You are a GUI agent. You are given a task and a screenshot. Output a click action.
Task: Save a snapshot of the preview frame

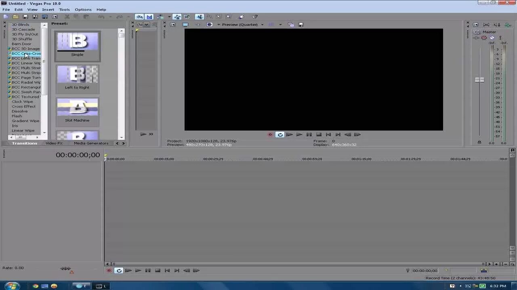301,25
